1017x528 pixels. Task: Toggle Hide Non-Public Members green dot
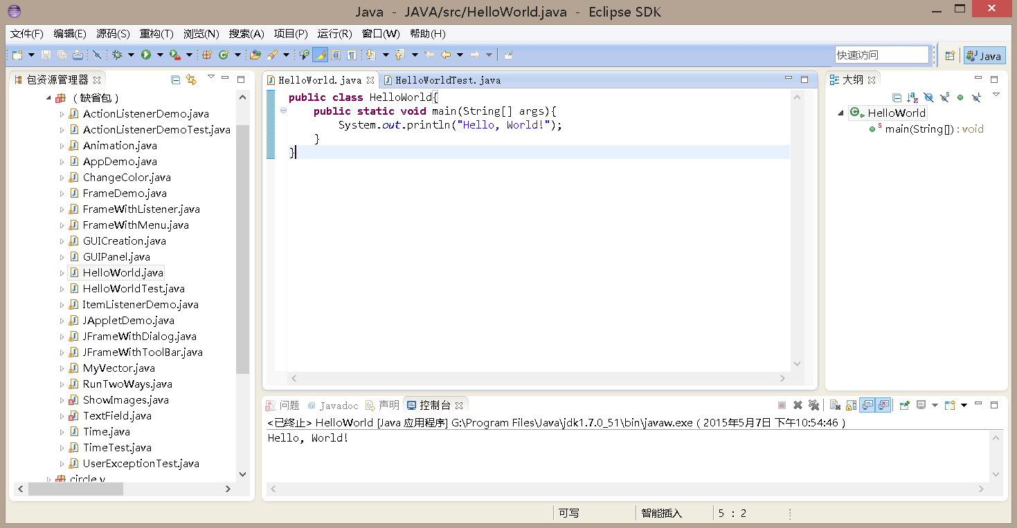pyautogui.click(x=960, y=97)
